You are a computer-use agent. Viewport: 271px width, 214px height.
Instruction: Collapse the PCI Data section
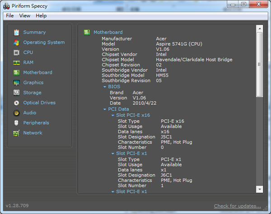pyautogui.click(x=105, y=109)
